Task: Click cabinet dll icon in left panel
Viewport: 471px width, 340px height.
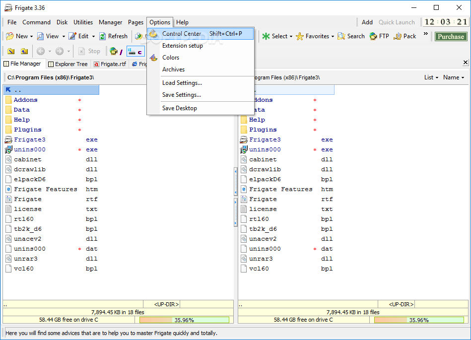Action: coord(8,159)
